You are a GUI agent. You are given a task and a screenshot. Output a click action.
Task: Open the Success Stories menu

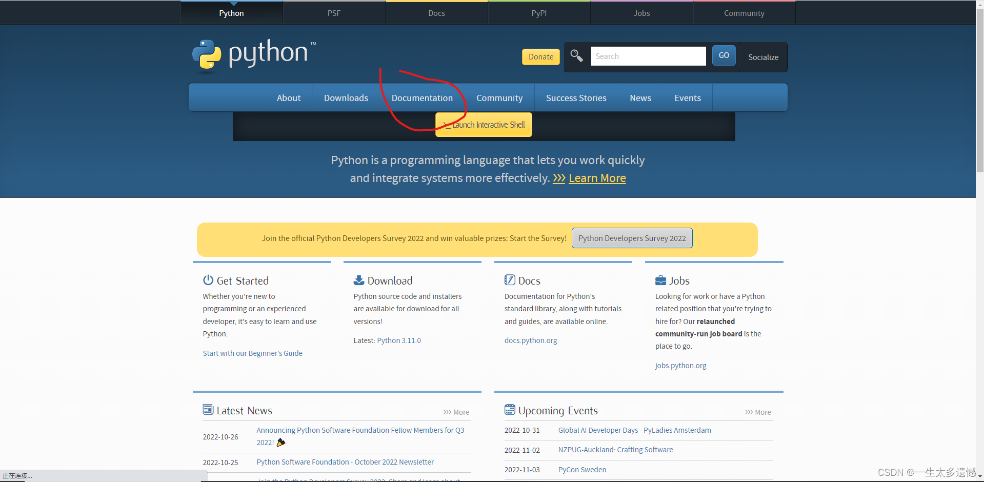point(576,98)
